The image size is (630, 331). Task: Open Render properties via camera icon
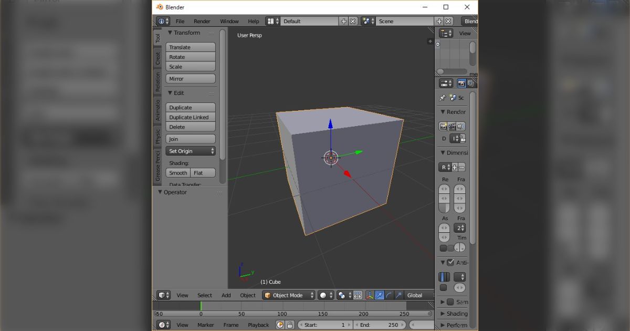tap(461, 84)
